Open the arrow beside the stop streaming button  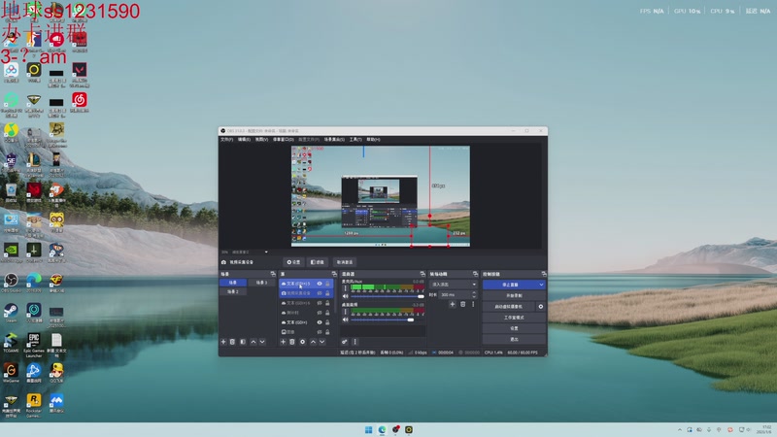click(x=542, y=284)
